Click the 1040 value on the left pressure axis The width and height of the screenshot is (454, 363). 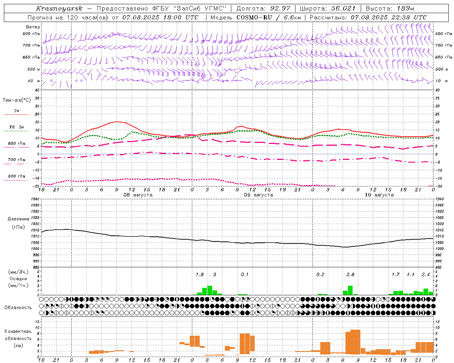point(35,199)
